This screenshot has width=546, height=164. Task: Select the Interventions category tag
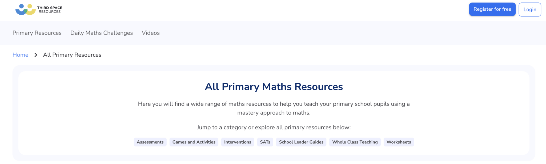pos(238,142)
